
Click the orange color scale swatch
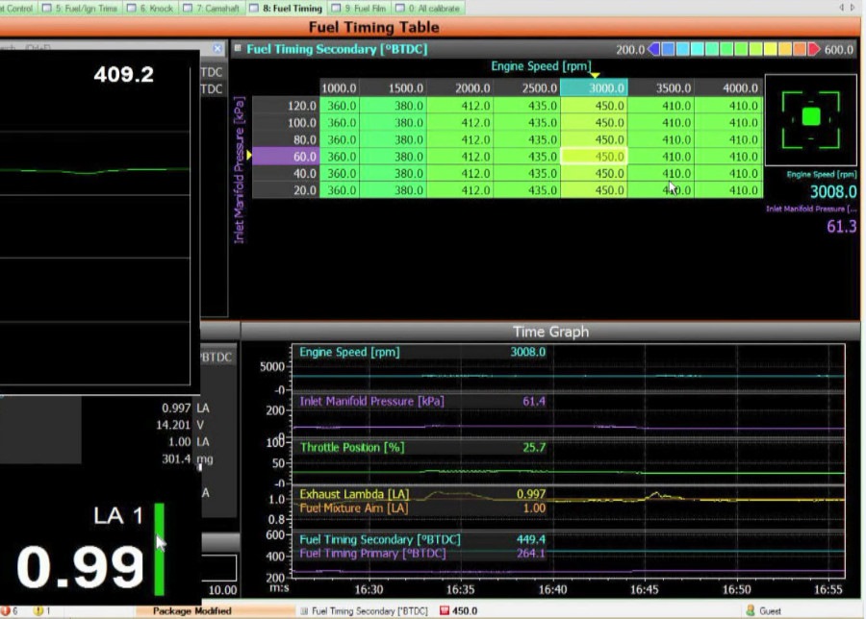pyautogui.click(x=800, y=50)
